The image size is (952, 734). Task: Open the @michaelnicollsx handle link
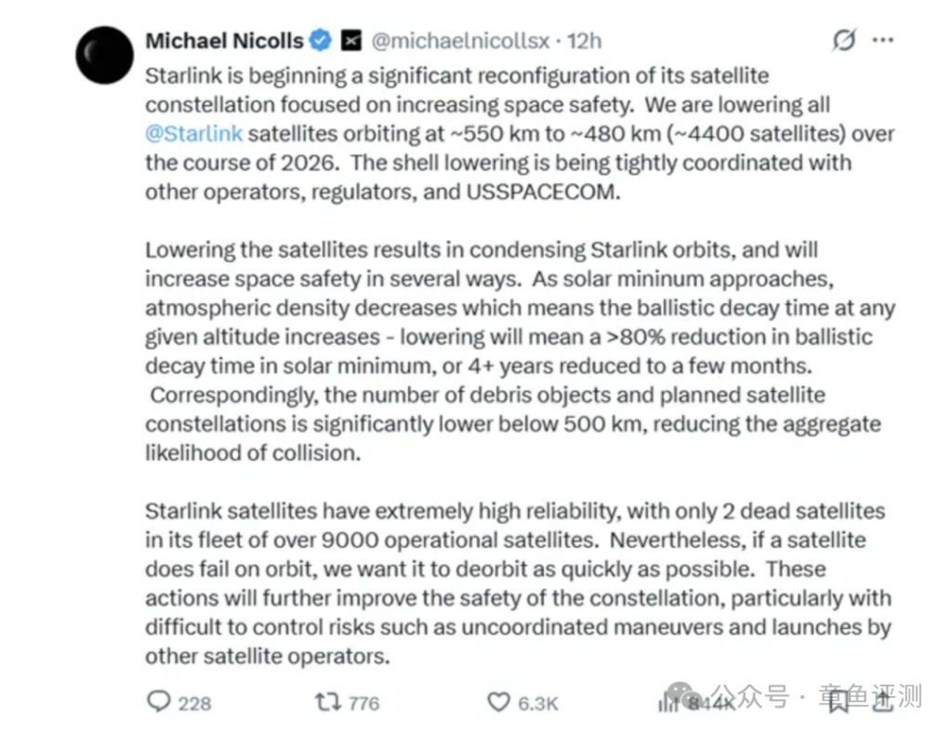[460, 41]
